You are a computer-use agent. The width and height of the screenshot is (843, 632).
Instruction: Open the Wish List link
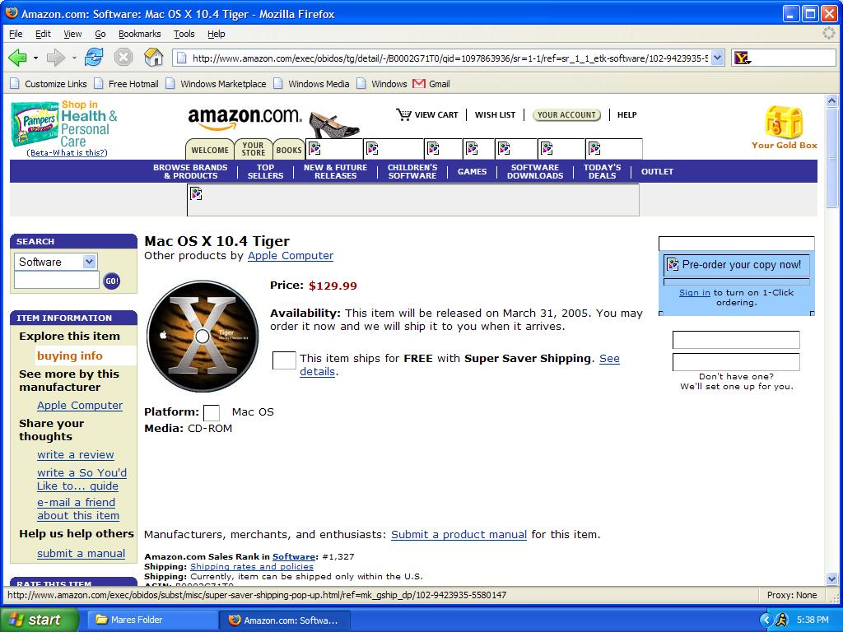(x=495, y=114)
